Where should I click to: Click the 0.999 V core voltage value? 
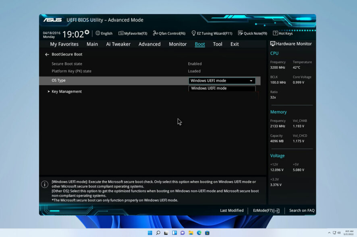(299, 82)
